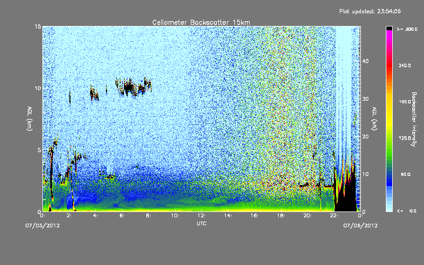Viewport: 424px width, 265px height.
Task: Click the thin black cloud streak near 2 UTC at 9 km
Action: (70, 98)
